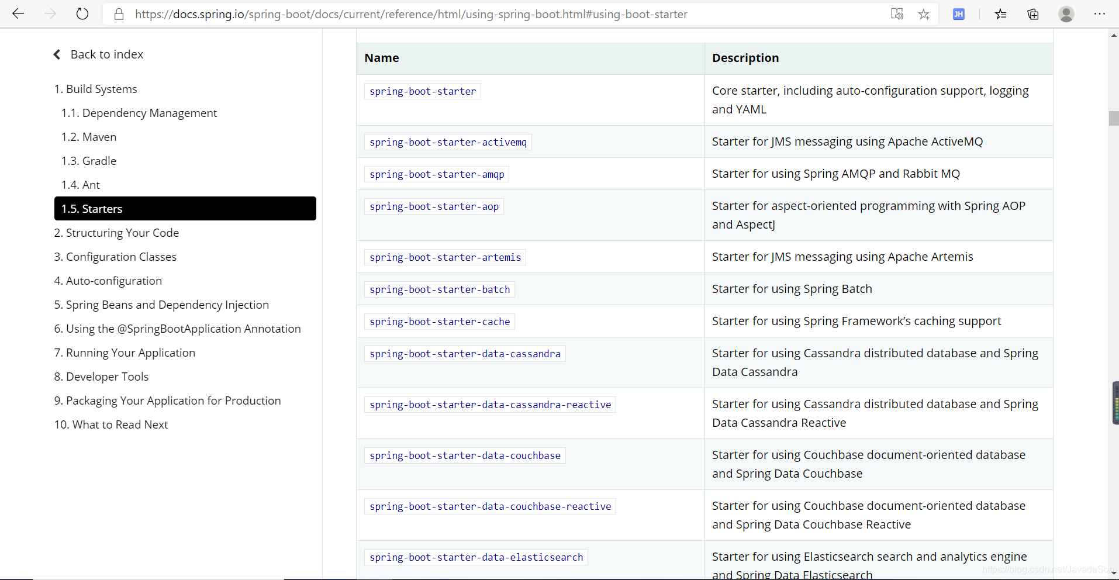Click Spring Framework's caching support description
Screen dimensions: 1119x580
point(856,321)
